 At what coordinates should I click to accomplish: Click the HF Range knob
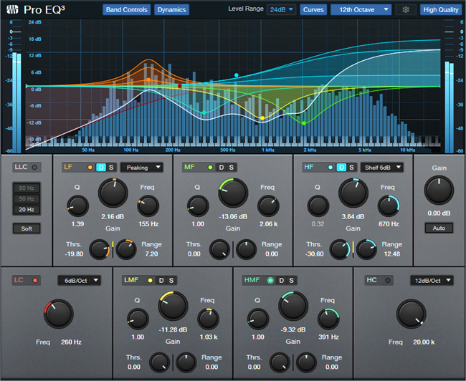pos(366,249)
